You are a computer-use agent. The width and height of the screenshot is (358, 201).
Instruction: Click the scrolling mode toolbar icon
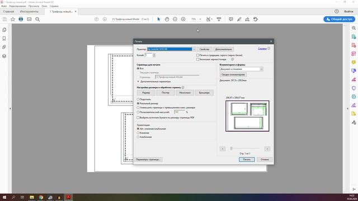[219, 20]
